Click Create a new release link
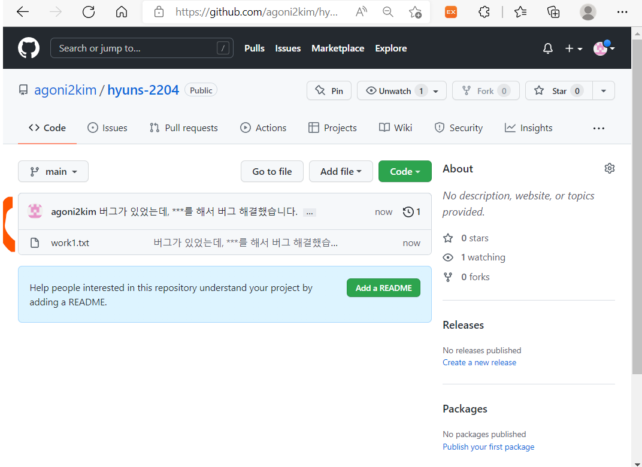Screen dimensions: 642x467 click(479, 362)
